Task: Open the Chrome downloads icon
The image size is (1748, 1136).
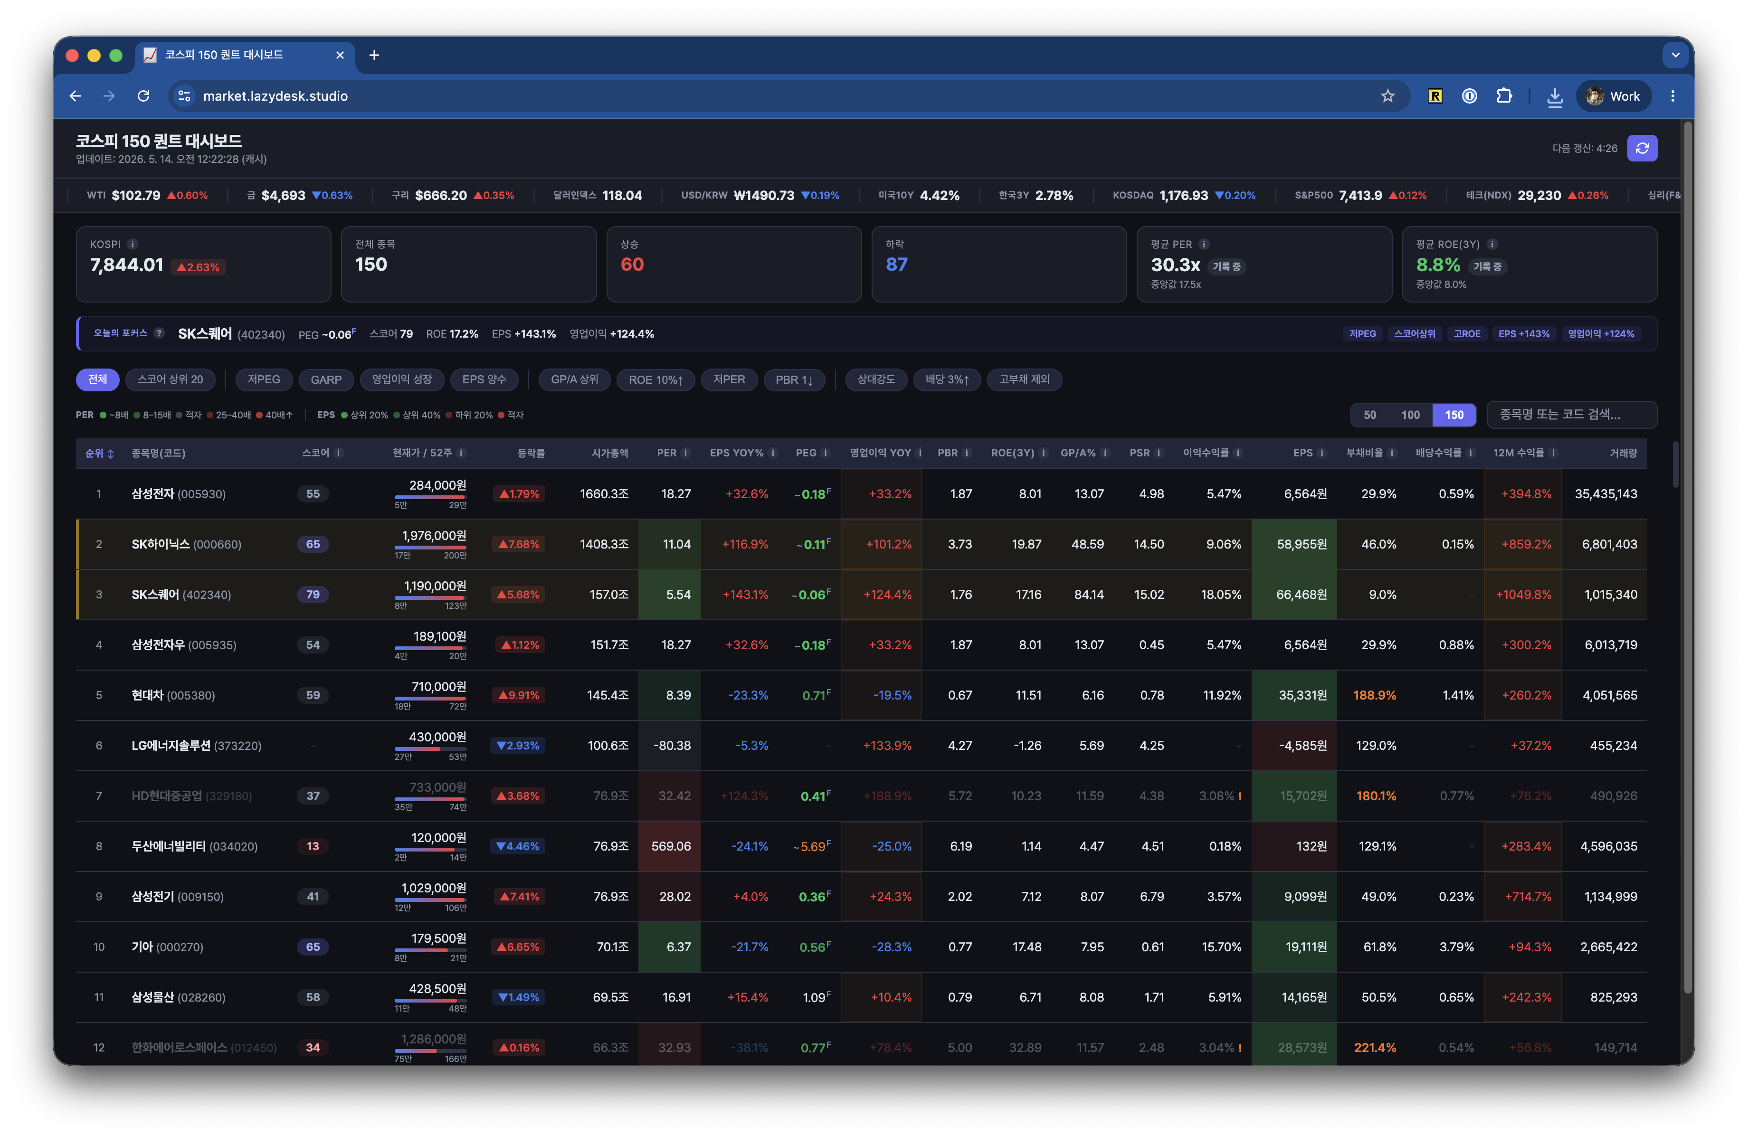Action: coord(1555,96)
